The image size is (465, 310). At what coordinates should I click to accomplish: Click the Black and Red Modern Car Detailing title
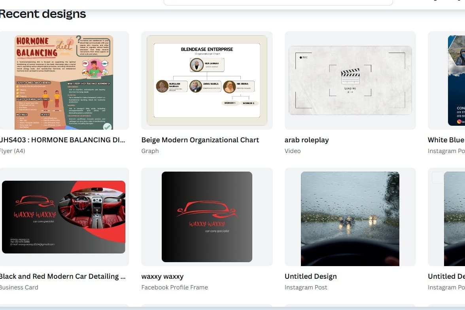tap(62, 276)
